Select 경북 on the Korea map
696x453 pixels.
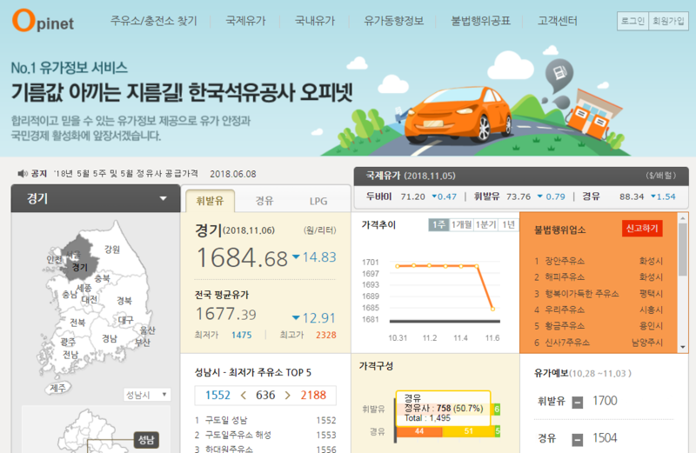124,301
